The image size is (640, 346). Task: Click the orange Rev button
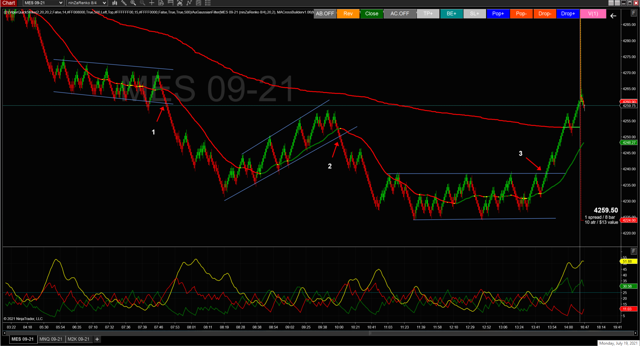pyautogui.click(x=348, y=14)
